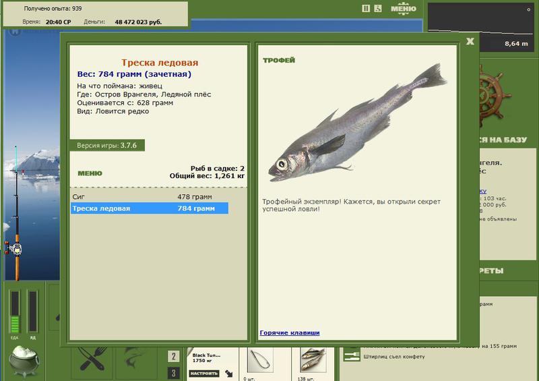Click the crossed knife and fork icon
This screenshot has width=539, height=381.
click(x=92, y=359)
